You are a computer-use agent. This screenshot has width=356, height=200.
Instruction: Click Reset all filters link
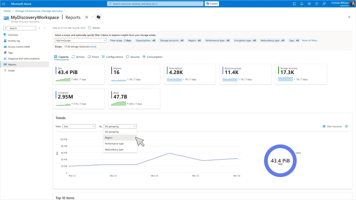(310, 40)
